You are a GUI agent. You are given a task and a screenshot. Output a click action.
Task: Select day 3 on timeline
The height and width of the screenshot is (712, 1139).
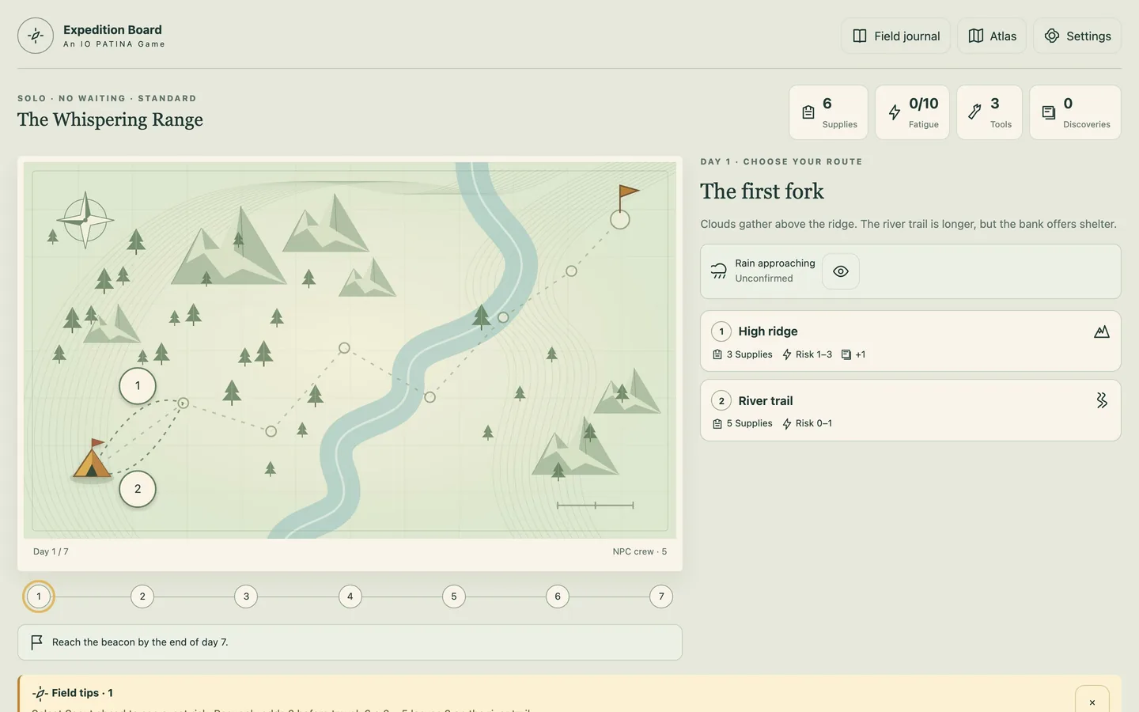246,596
